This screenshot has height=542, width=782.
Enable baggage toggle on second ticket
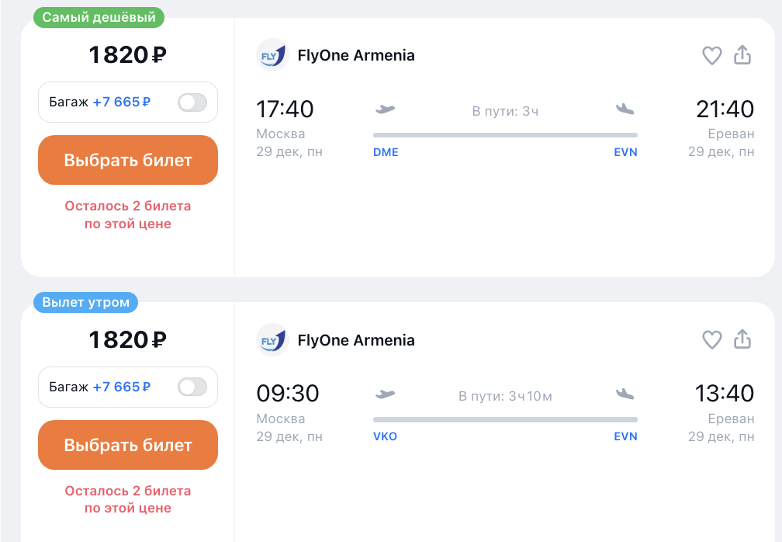pyautogui.click(x=192, y=387)
